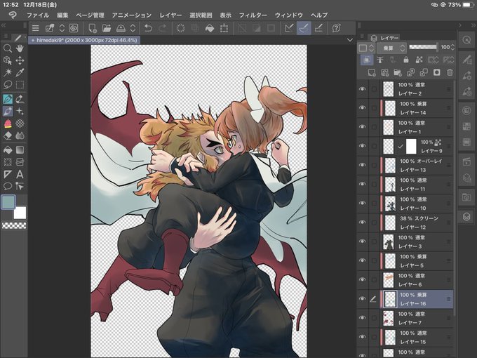
Task: Select the Eyedropper tool
Action: [x=20, y=72]
